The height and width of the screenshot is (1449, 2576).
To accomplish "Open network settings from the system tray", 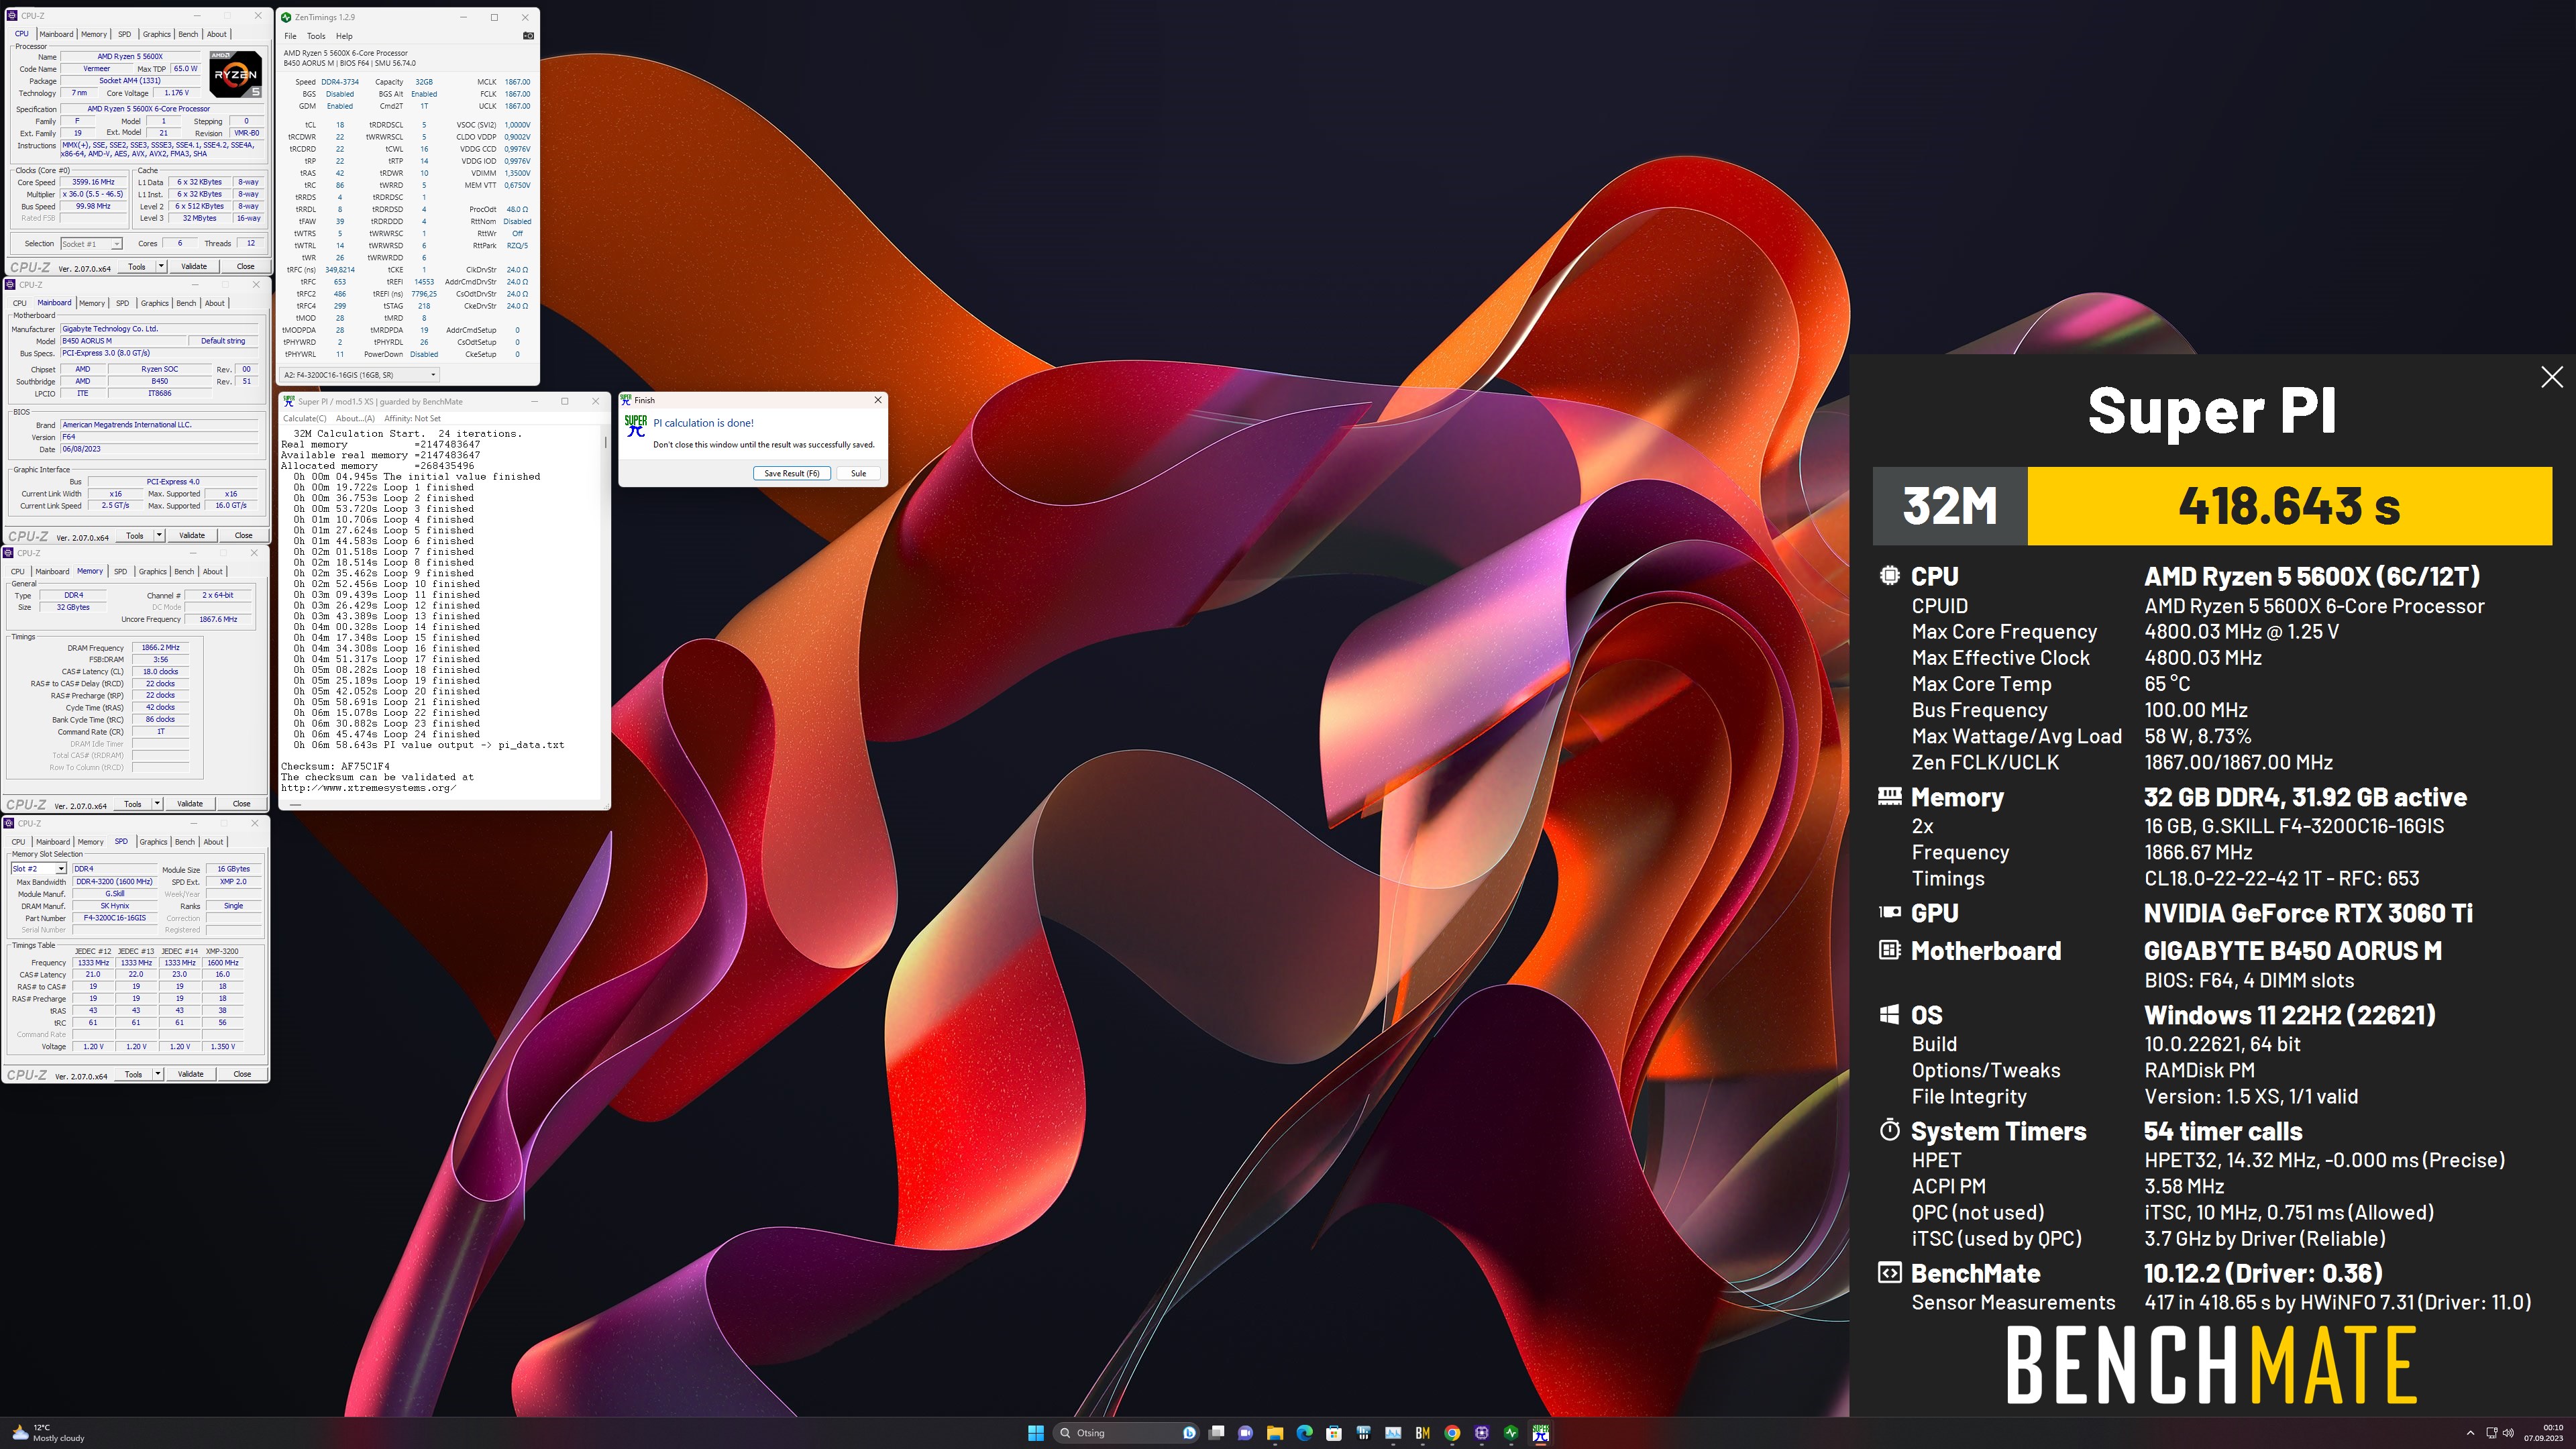I will (x=2491, y=1433).
